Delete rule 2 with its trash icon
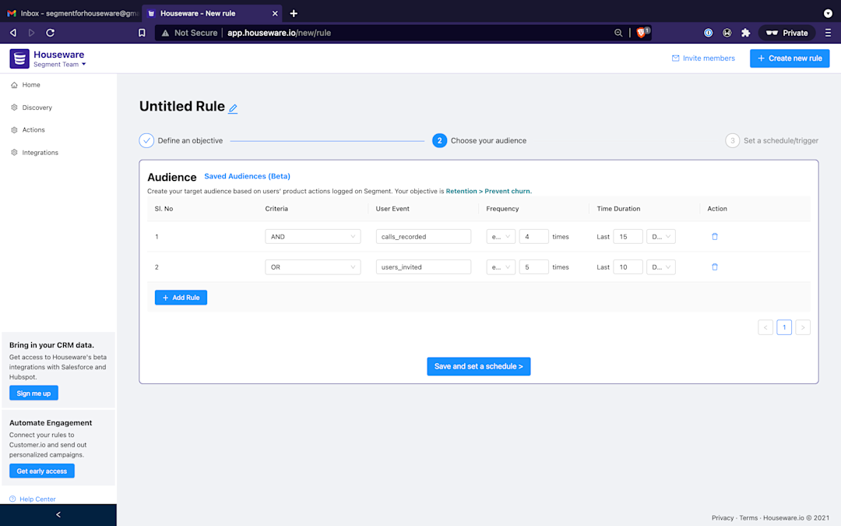The height and width of the screenshot is (526, 841). (x=714, y=267)
